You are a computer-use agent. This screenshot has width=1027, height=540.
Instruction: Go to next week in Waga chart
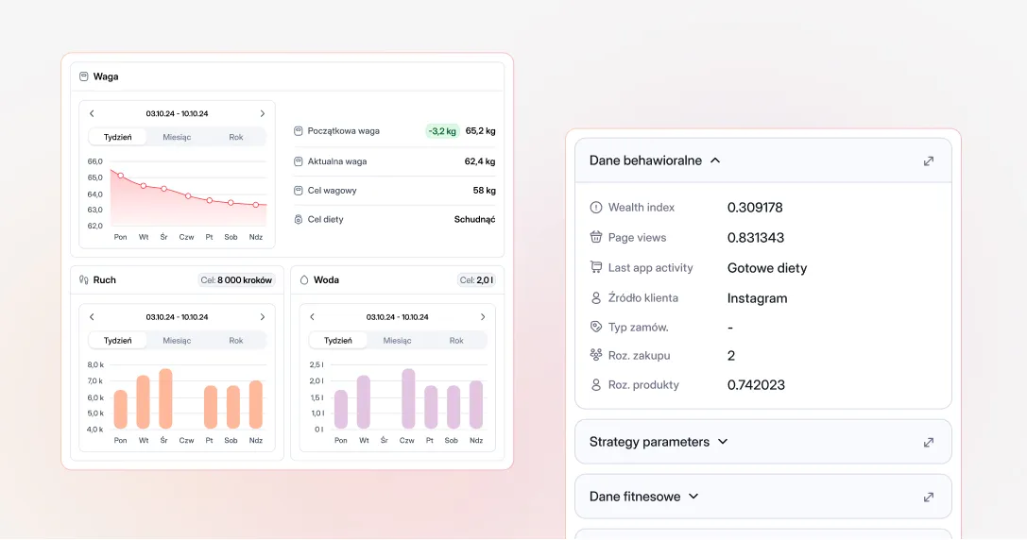(x=263, y=113)
